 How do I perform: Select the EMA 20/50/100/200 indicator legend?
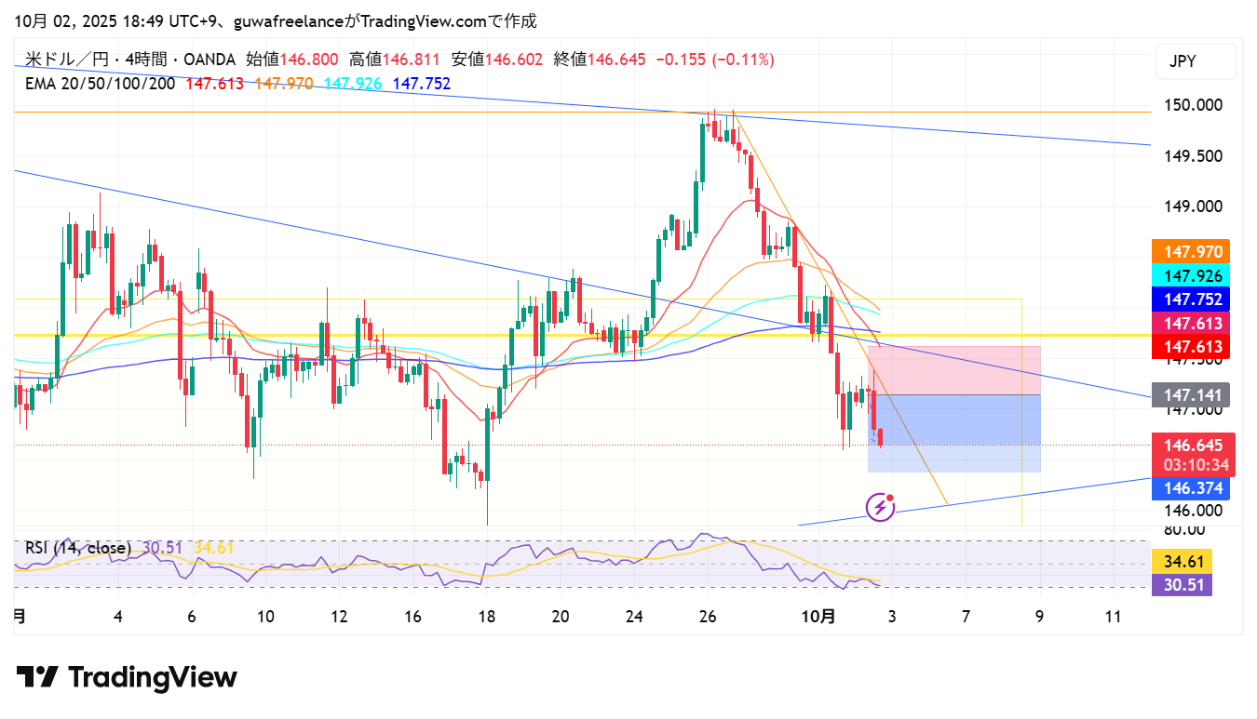tap(101, 84)
